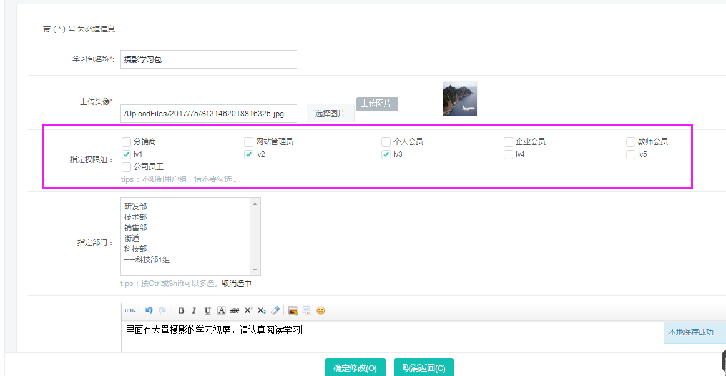
Task: Apply underline formatting in editor
Action: (x=208, y=310)
